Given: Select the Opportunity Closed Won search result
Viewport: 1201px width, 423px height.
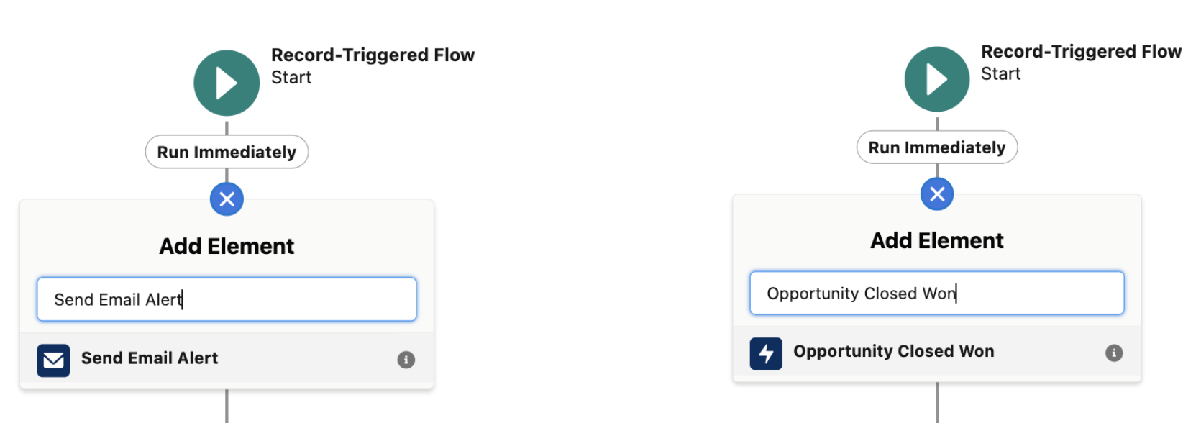Looking at the screenshot, I should click(893, 352).
